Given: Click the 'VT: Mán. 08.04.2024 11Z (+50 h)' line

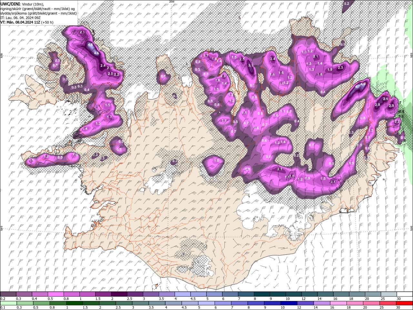Looking at the screenshot, I should pyautogui.click(x=27, y=22).
